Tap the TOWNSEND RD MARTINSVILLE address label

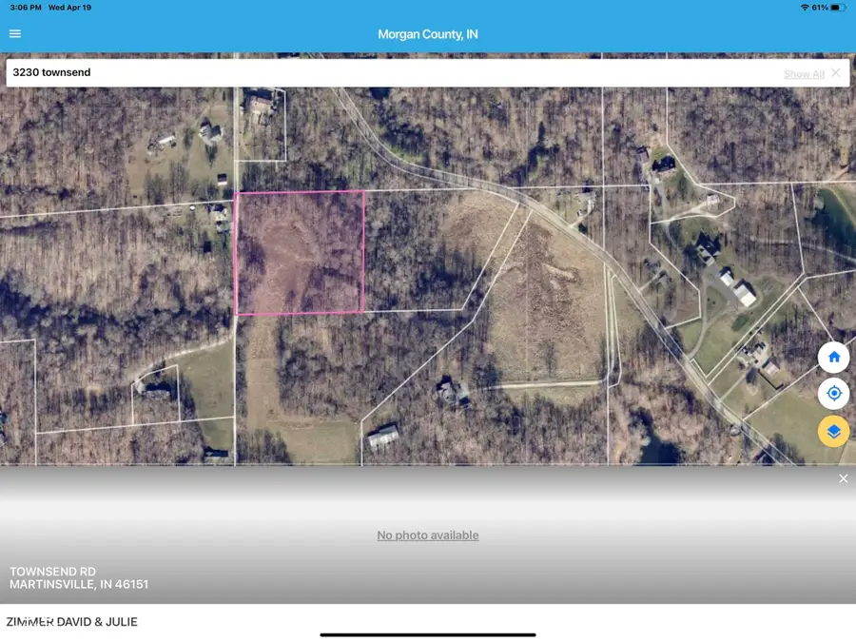point(76,577)
